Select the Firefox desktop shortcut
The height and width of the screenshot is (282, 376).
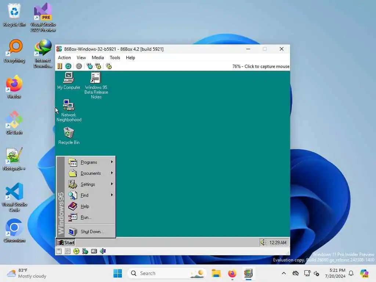pyautogui.click(x=14, y=87)
